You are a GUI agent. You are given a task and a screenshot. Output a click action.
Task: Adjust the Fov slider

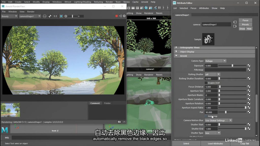(x=226, y=112)
